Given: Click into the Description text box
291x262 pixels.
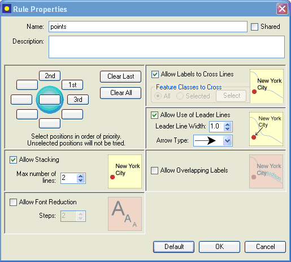Looking at the screenshot, I should (x=167, y=47).
